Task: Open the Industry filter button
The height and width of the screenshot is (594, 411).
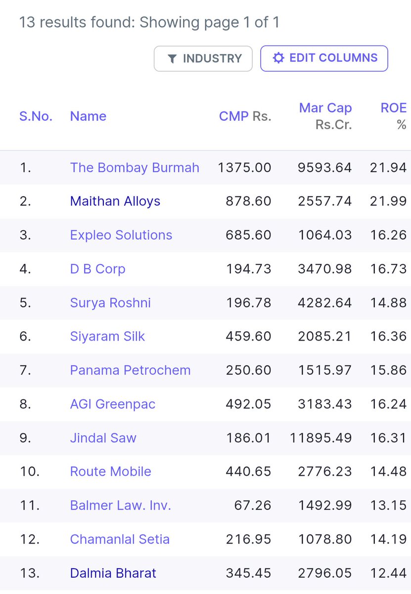Action: (203, 58)
